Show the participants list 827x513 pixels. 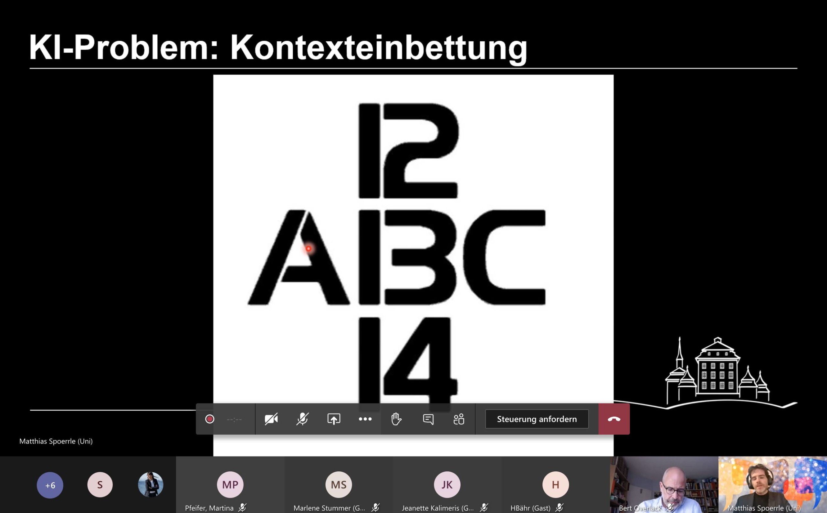pyautogui.click(x=459, y=419)
